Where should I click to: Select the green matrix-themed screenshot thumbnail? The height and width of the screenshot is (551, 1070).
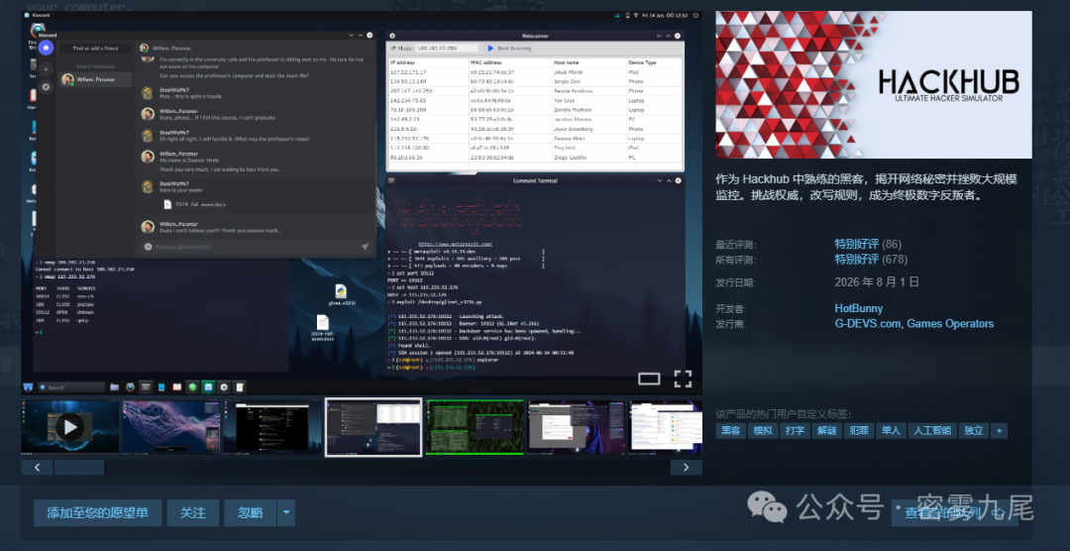(x=475, y=427)
